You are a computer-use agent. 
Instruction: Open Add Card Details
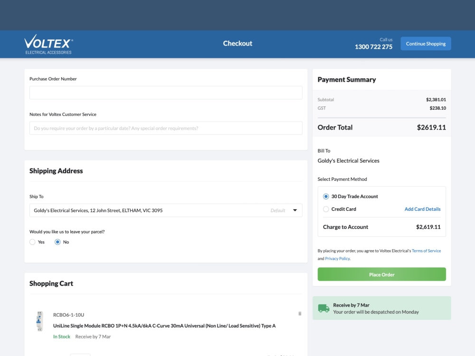pos(422,209)
